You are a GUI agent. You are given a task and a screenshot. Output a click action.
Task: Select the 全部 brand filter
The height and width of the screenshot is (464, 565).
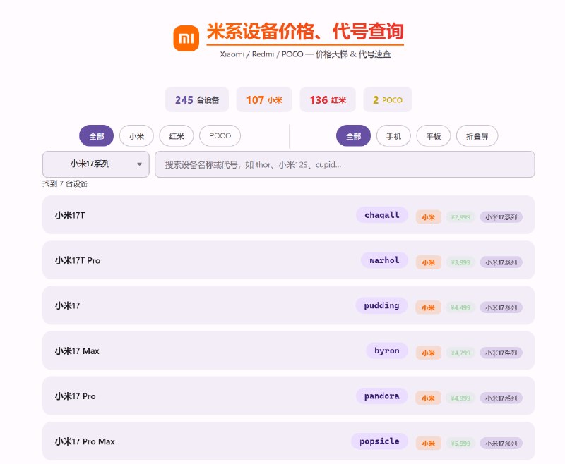(97, 135)
